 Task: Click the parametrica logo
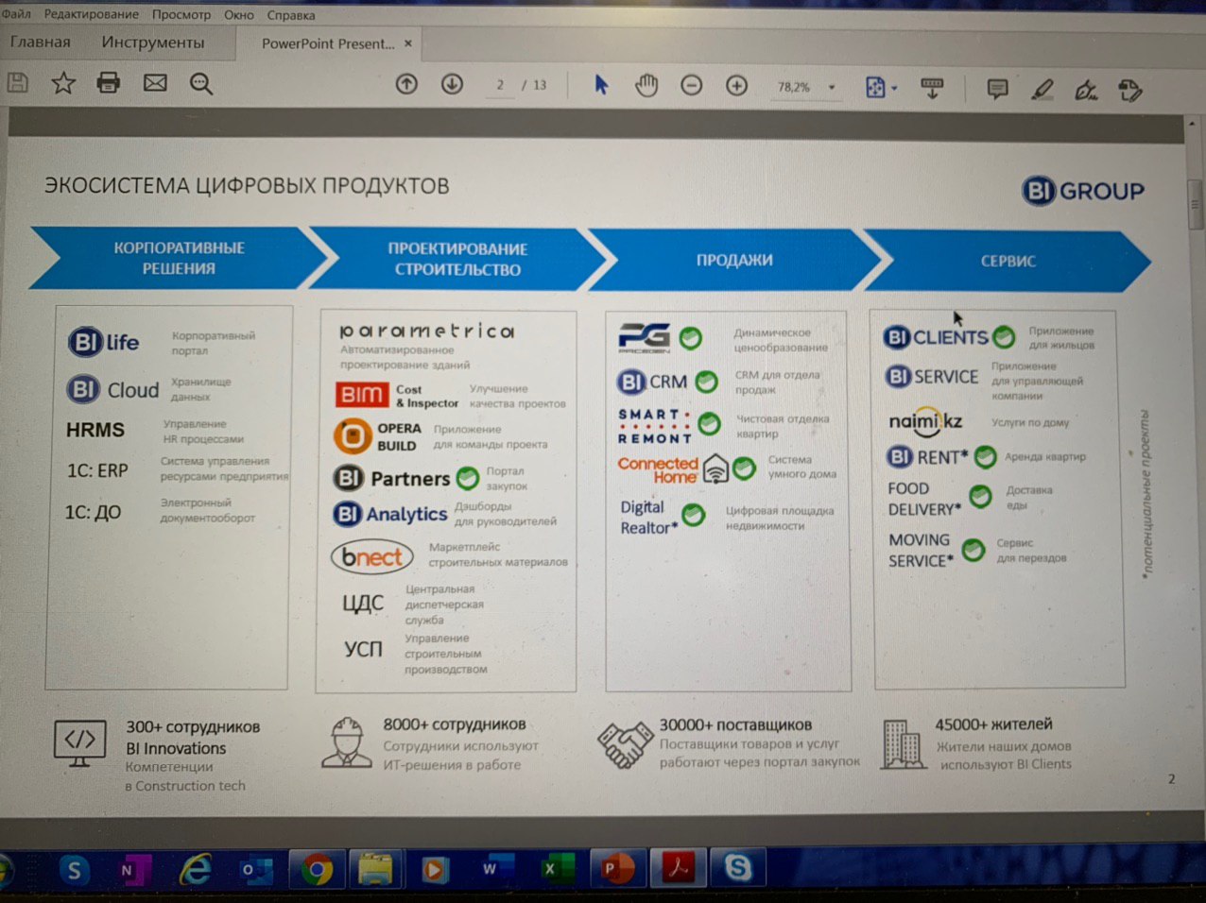(x=427, y=331)
